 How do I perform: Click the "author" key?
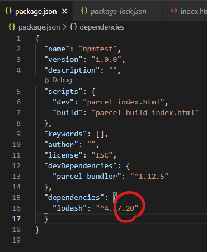click(x=61, y=145)
